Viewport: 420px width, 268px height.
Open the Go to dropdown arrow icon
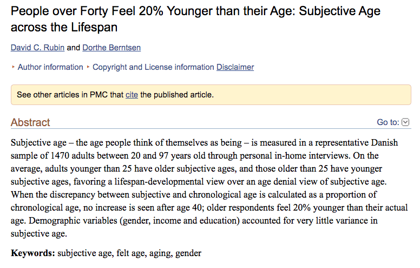click(x=405, y=122)
